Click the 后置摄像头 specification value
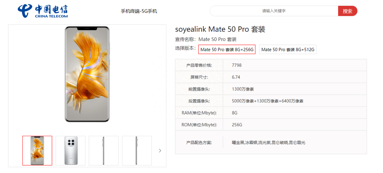This screenshot has width=383, height=173. [x=267, y=101]
